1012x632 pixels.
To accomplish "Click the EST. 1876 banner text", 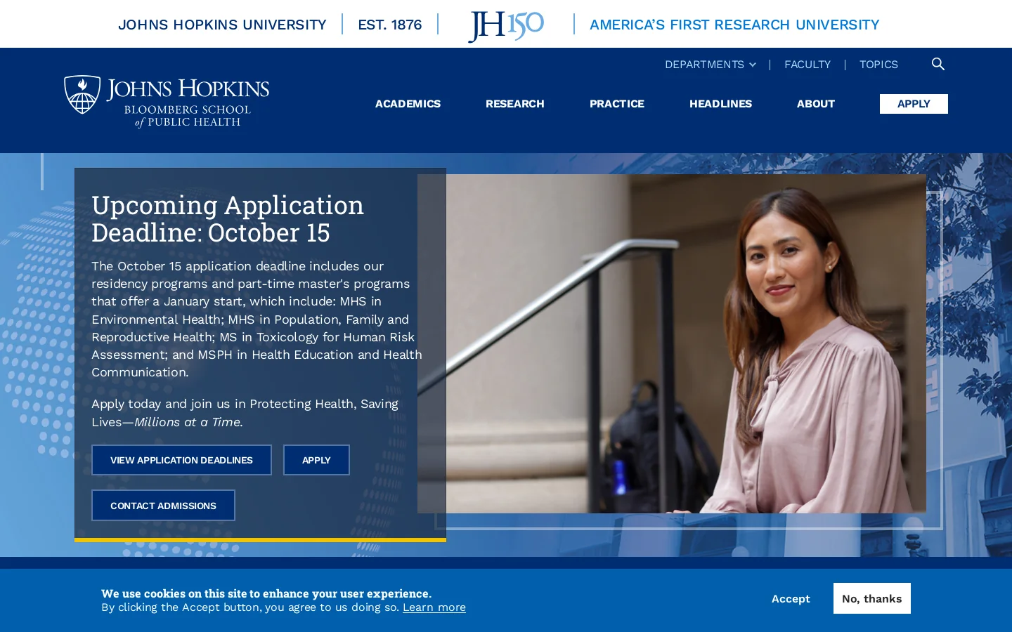I will point(389,25).
